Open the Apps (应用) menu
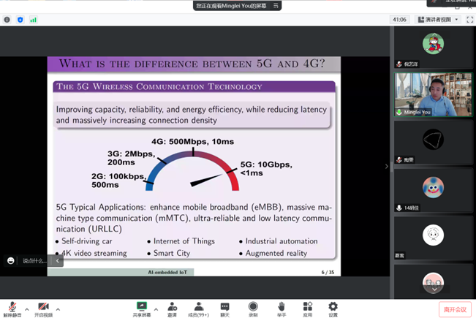The width and height of the screenshot is (476, 318). point(307,307)
